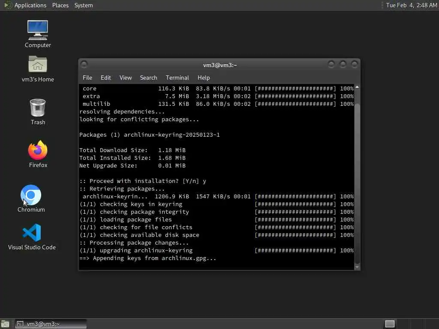
Task: Open the terminal Edit menu
Action: 105,78
